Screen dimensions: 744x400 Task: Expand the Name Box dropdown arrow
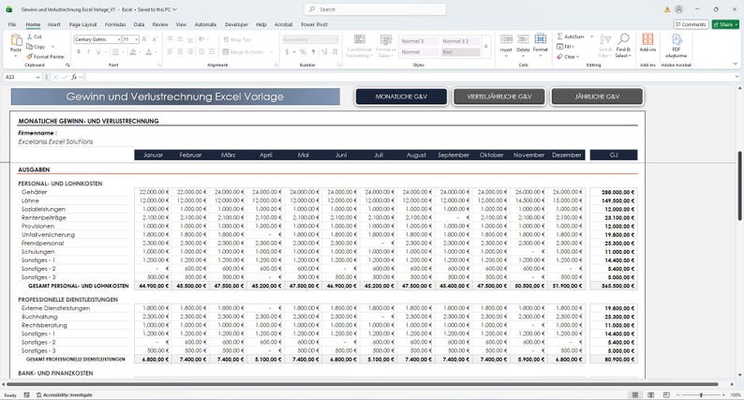38,77
